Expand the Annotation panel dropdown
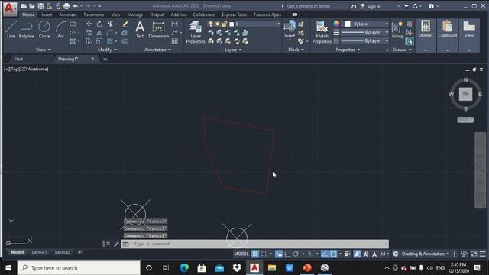 [157, 50]
